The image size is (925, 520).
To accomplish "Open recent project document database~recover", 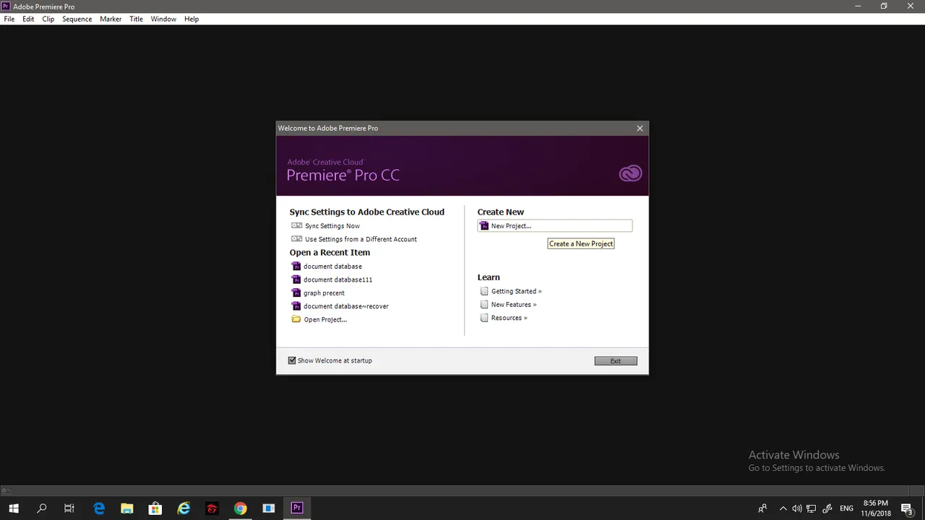I will (x=346, y=306).
